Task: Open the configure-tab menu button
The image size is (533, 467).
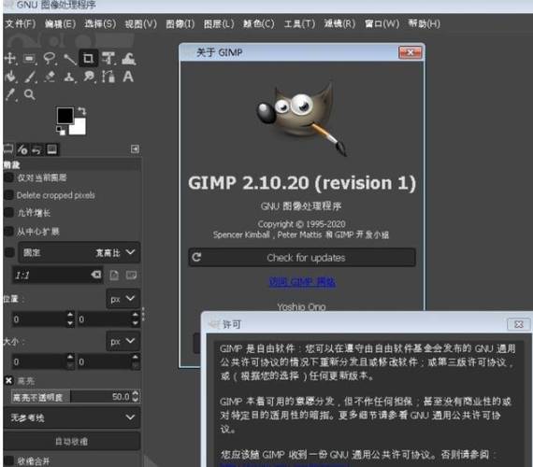Action: pyautogui.click(x=135, y=149)
